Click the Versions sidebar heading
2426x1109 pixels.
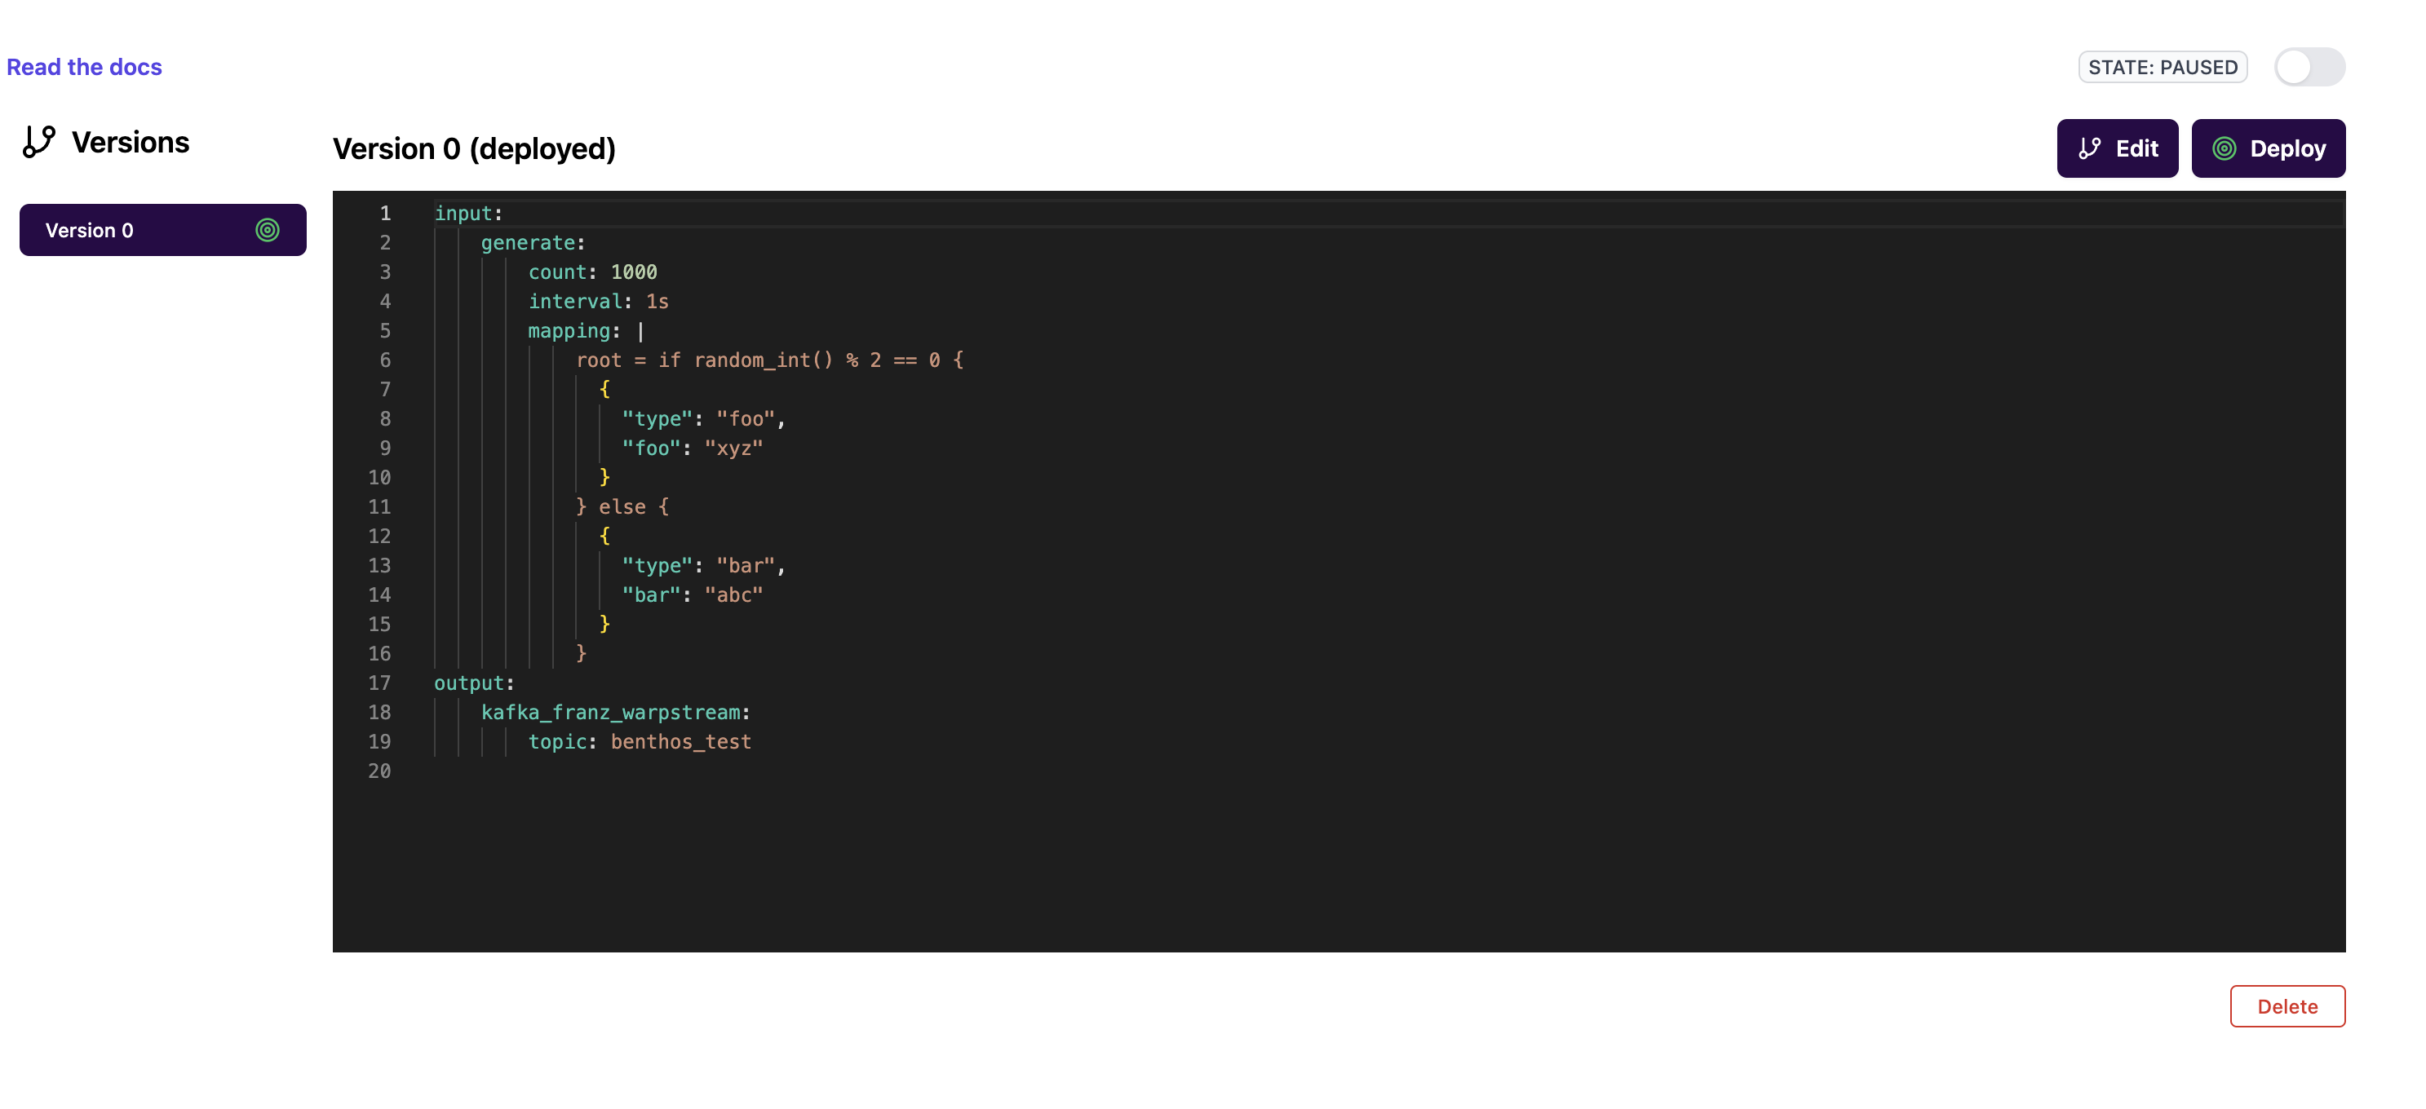pyautogui.click(x=130, y=142)
